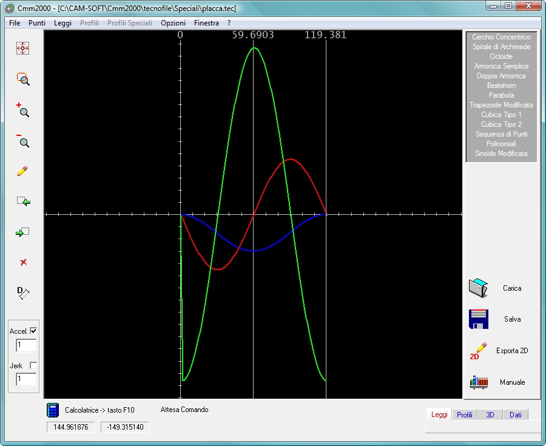Switch to the Leggi tab
546x446 pixels.
[439, 414]
